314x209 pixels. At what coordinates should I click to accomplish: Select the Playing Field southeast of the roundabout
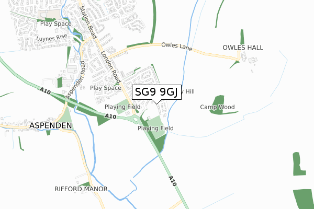point(155,128)
